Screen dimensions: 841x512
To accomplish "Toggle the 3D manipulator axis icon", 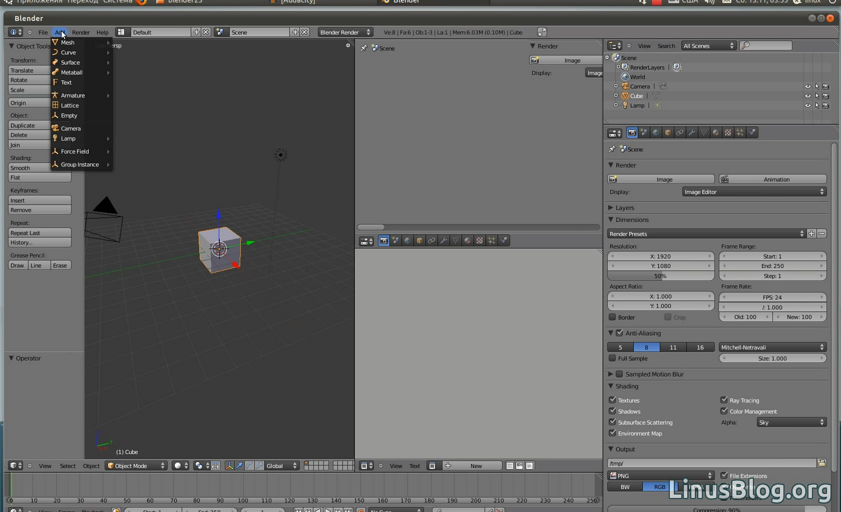I will [x=229, y=465].
